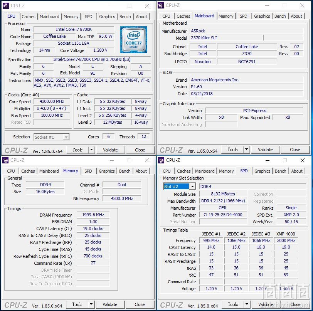Viewport: 313px width, 311px height.
Task: Expand the Socket #1 selection dropdown
Action: tap(66, 137)
